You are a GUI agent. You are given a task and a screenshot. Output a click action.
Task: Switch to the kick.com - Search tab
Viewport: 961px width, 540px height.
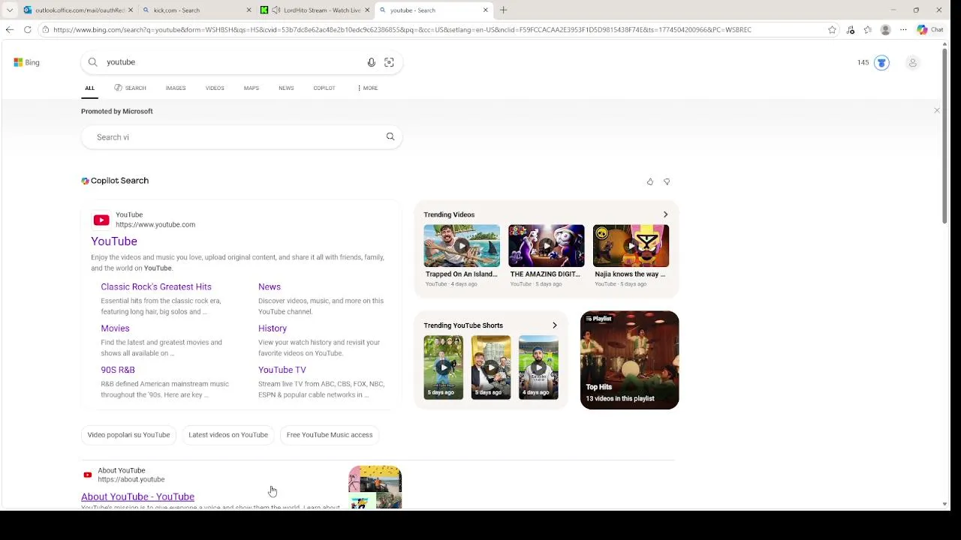click(197, 10)
